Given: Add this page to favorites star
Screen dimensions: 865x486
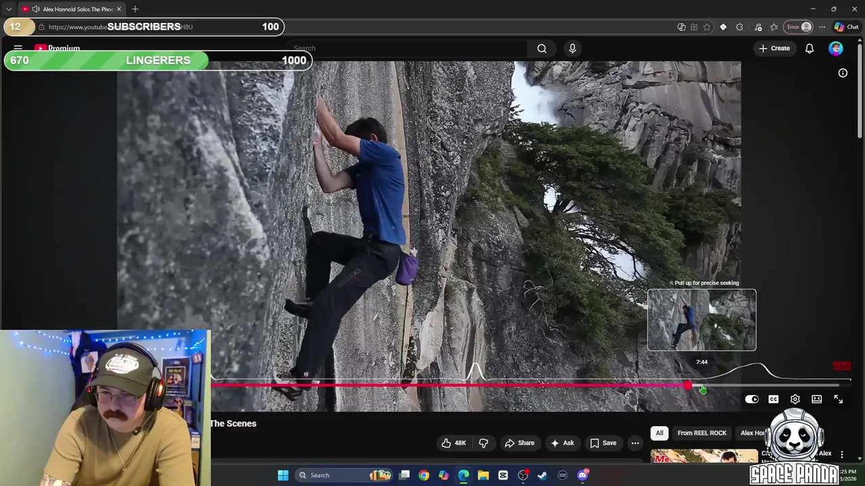Looking at the screenshot, I should [x=707, y=27].
